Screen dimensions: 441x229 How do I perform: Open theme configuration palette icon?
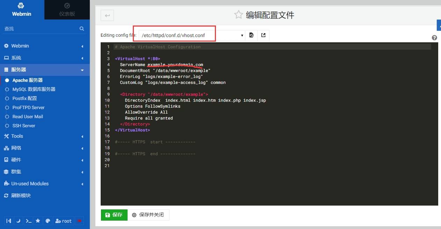point(48,221)
